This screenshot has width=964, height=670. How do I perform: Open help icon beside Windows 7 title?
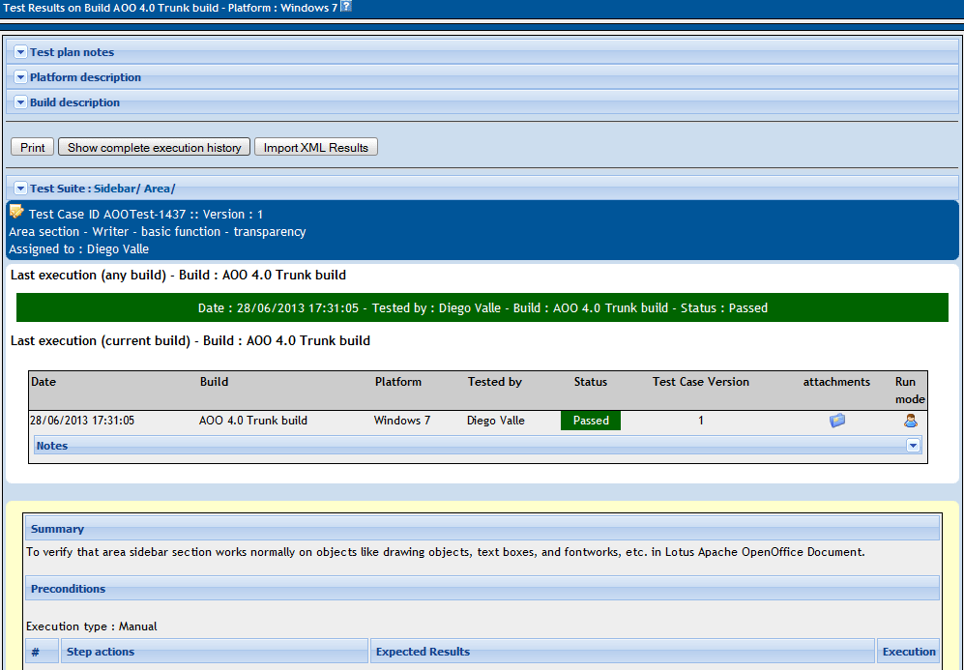point(346,7)
